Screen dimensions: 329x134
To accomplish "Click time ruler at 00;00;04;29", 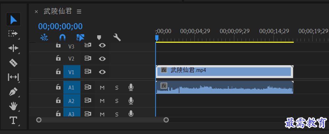I will point(195,31).
